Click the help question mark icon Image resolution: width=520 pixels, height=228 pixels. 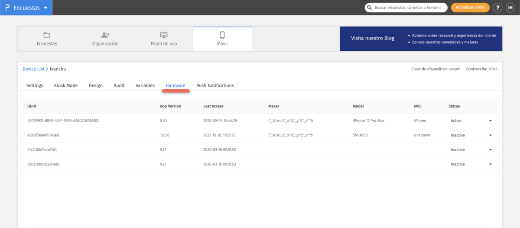497,8
